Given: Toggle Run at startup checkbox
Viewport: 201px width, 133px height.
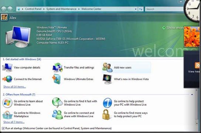Looking at the screenshot, I should pyautogui.click(x=3, y=128).
